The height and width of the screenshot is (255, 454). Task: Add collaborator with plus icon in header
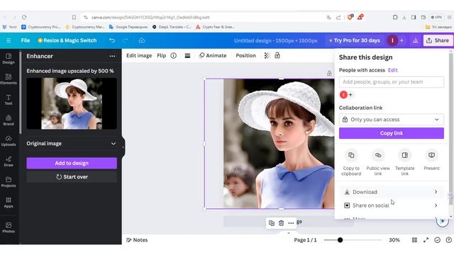coord(402,40)
